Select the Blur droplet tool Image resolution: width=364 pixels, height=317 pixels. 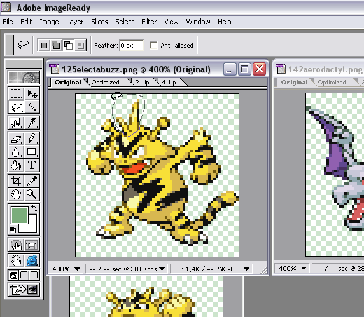point(15,152)
